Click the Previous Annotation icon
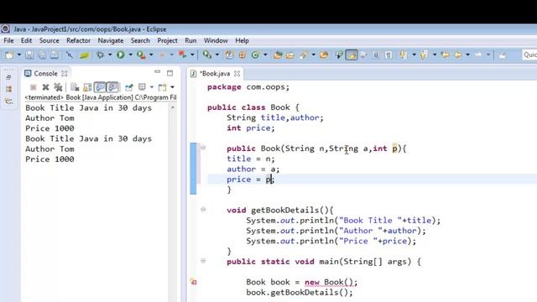Viewport: 537px width, 302px height. tap(424, 55)
